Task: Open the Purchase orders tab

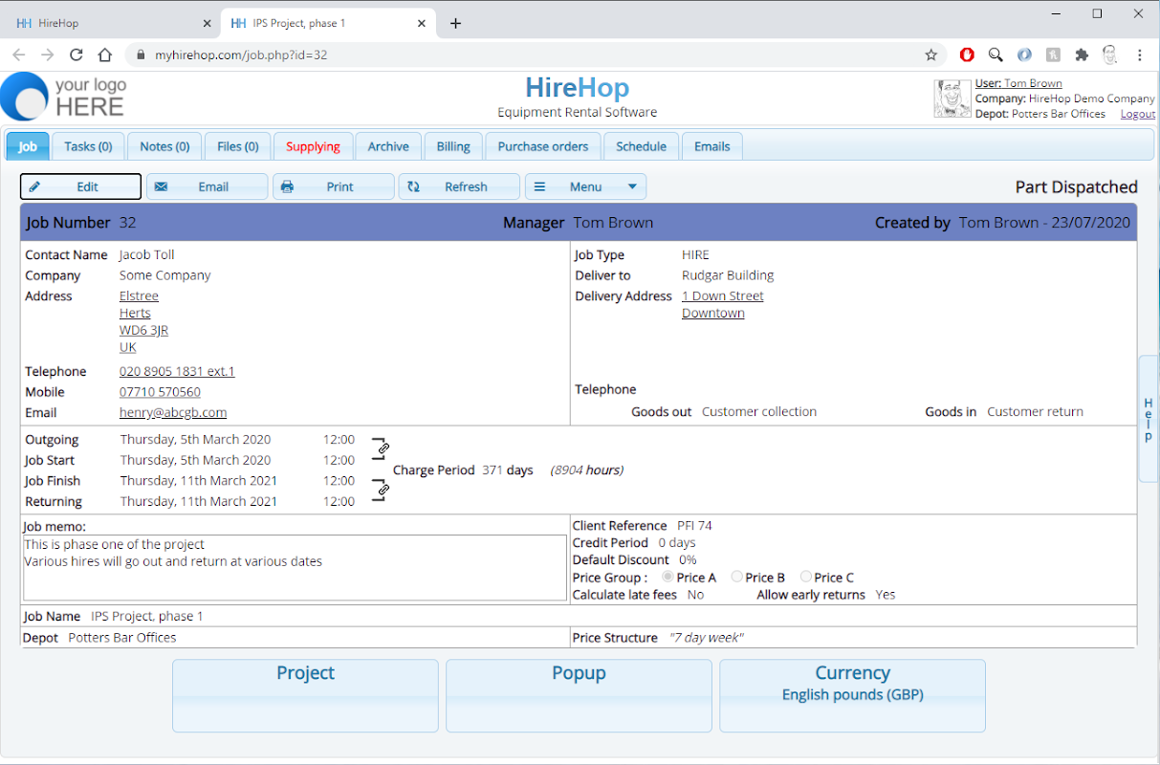Action: 543,146
